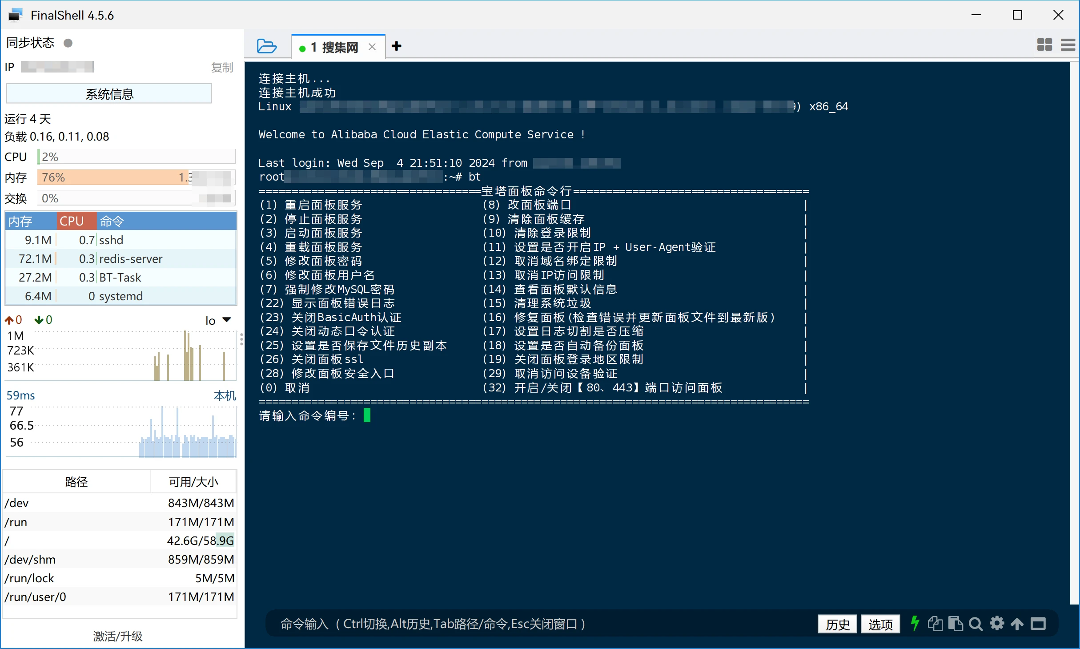Click the copy icon in command bar
Screen dimensions: 1080x649
point(935,624)
